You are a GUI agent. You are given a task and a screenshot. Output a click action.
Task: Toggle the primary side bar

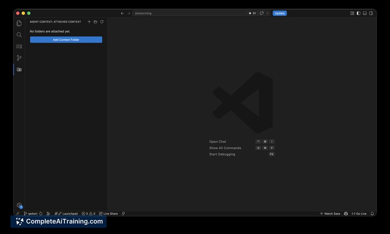pos(358,13)
